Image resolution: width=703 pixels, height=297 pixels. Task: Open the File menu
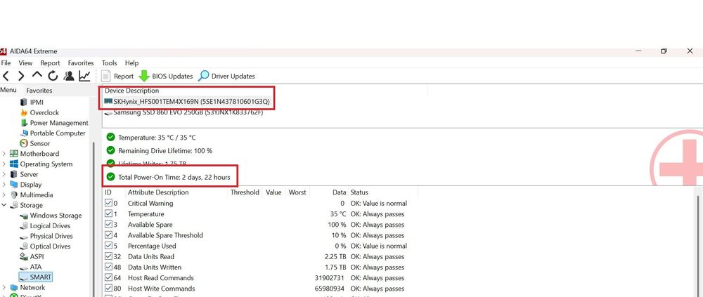coord(6,63)
